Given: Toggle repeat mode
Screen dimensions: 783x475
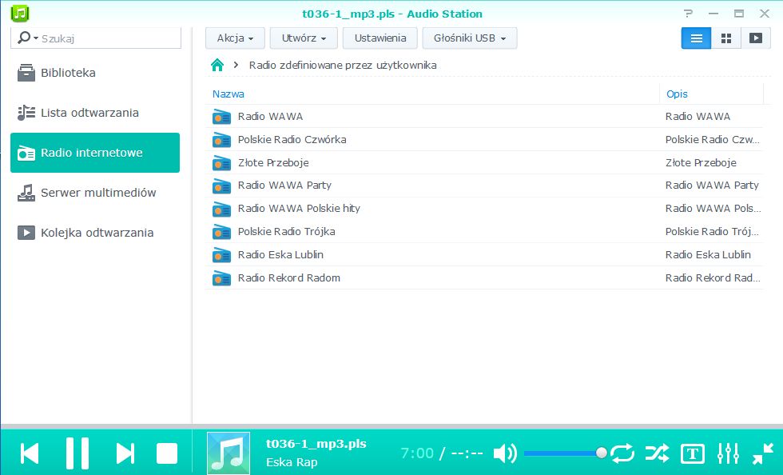Looking at the screenshot, I should 622,453.
